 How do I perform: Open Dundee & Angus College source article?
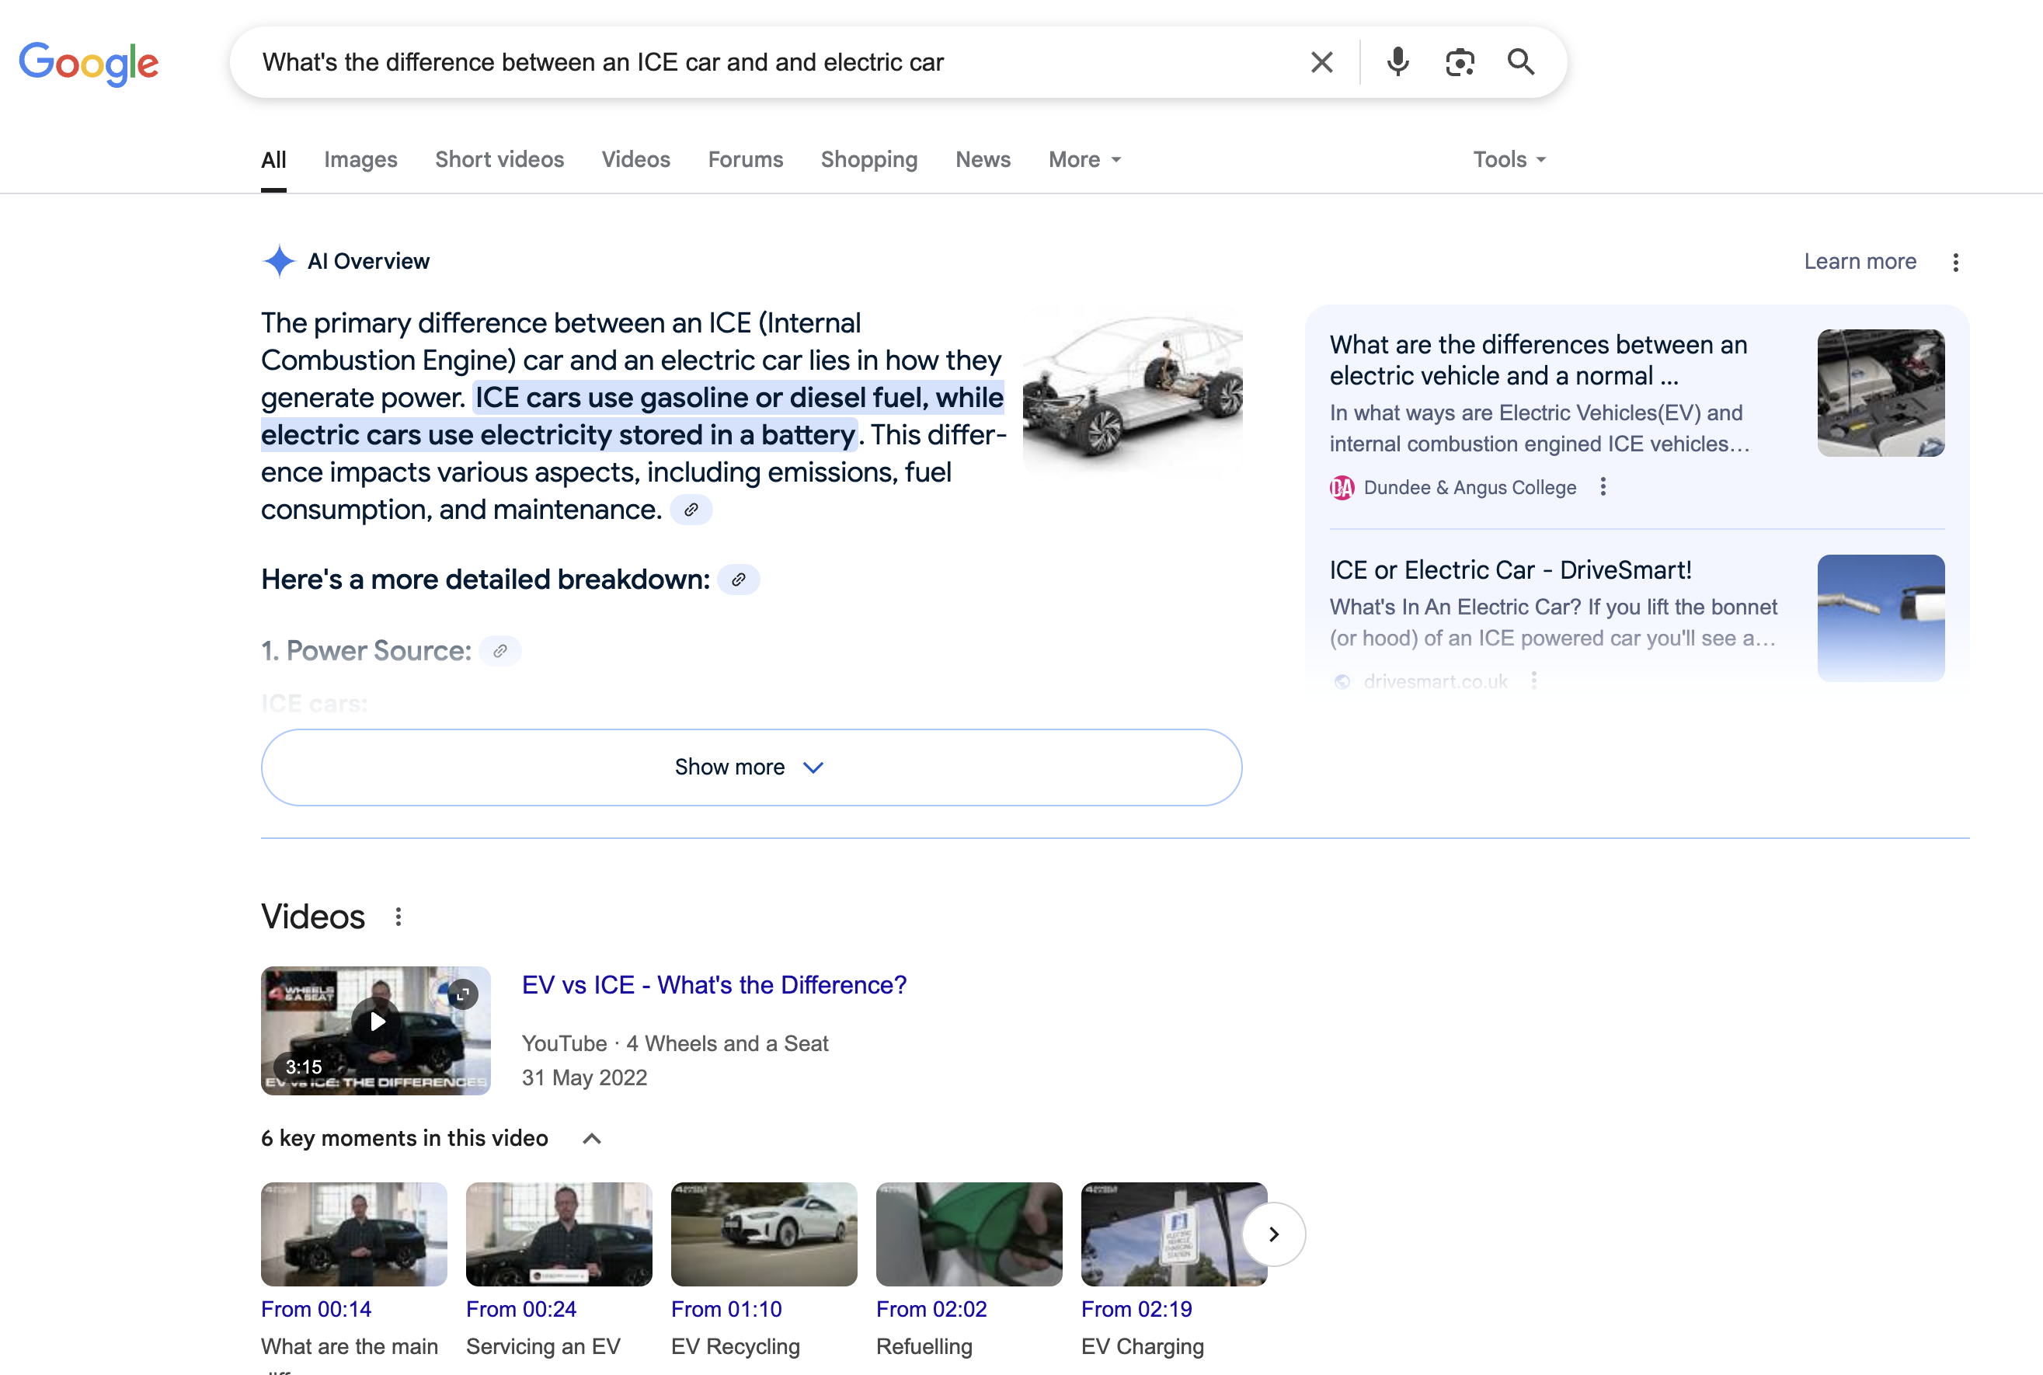click(x=1538, y=360)
